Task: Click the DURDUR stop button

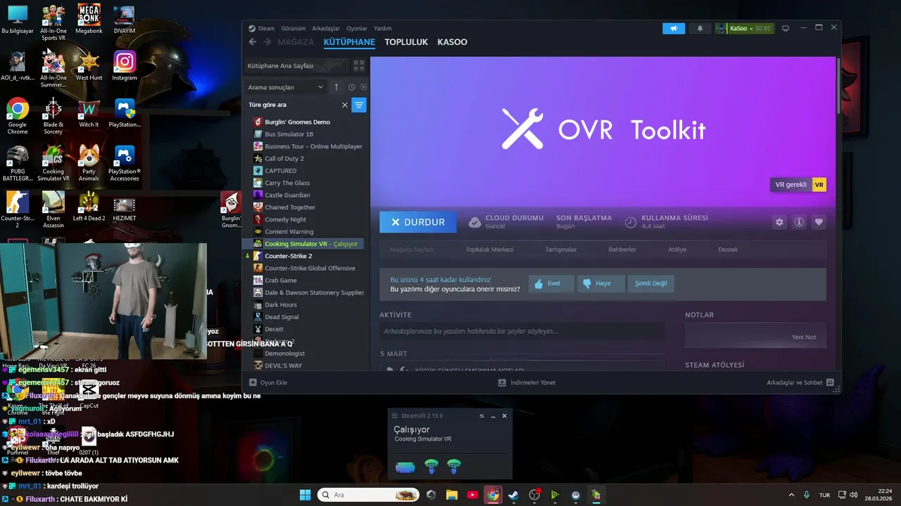Action: (417, 222)
